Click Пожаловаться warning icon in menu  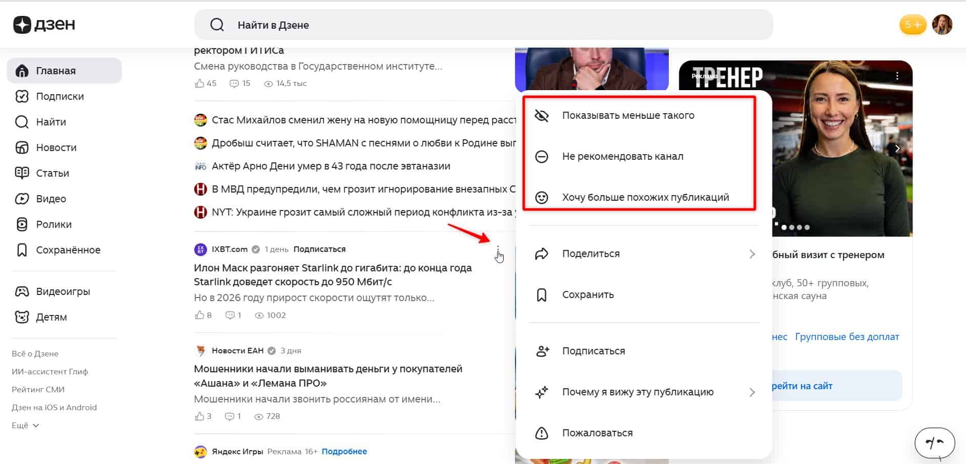[x=542, y=433]
